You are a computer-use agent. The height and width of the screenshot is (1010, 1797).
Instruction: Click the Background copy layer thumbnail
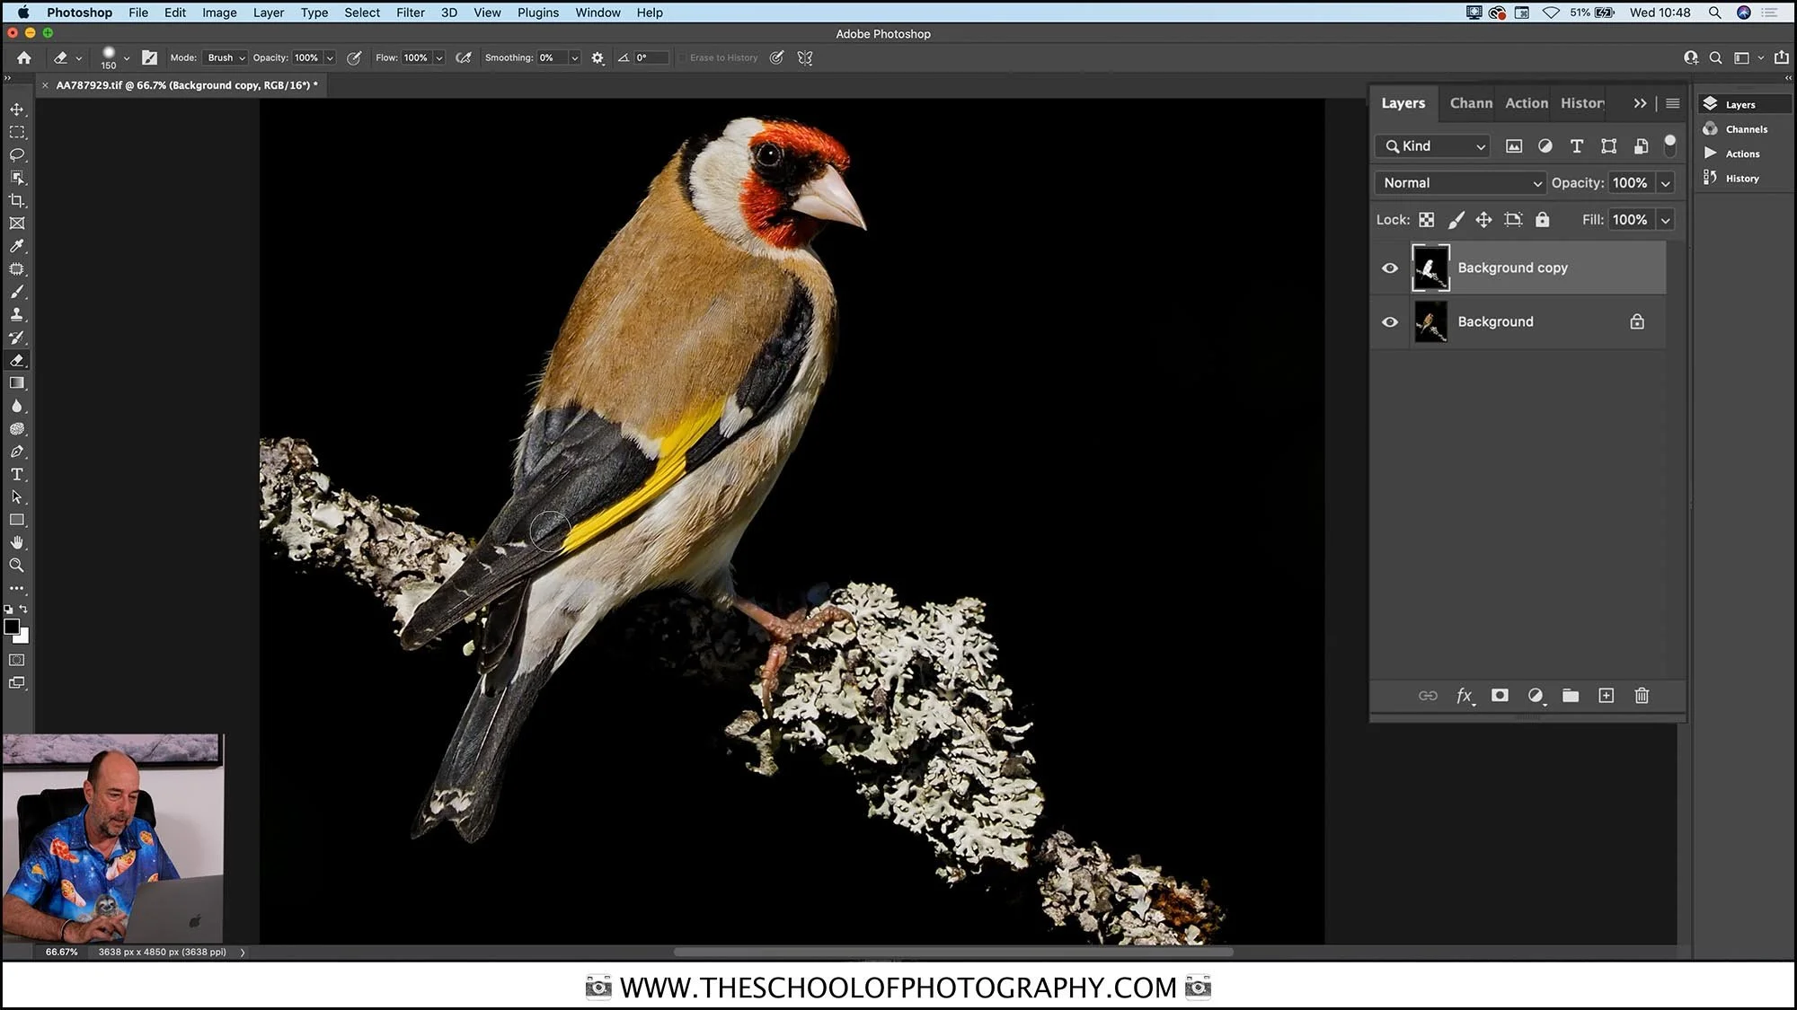click(x=1430, y=268)
